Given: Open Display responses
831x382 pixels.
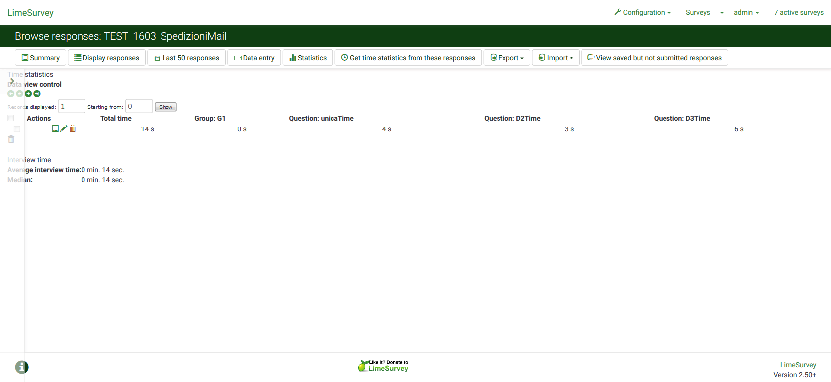Looking at the screenshot, I should point(106,58).
